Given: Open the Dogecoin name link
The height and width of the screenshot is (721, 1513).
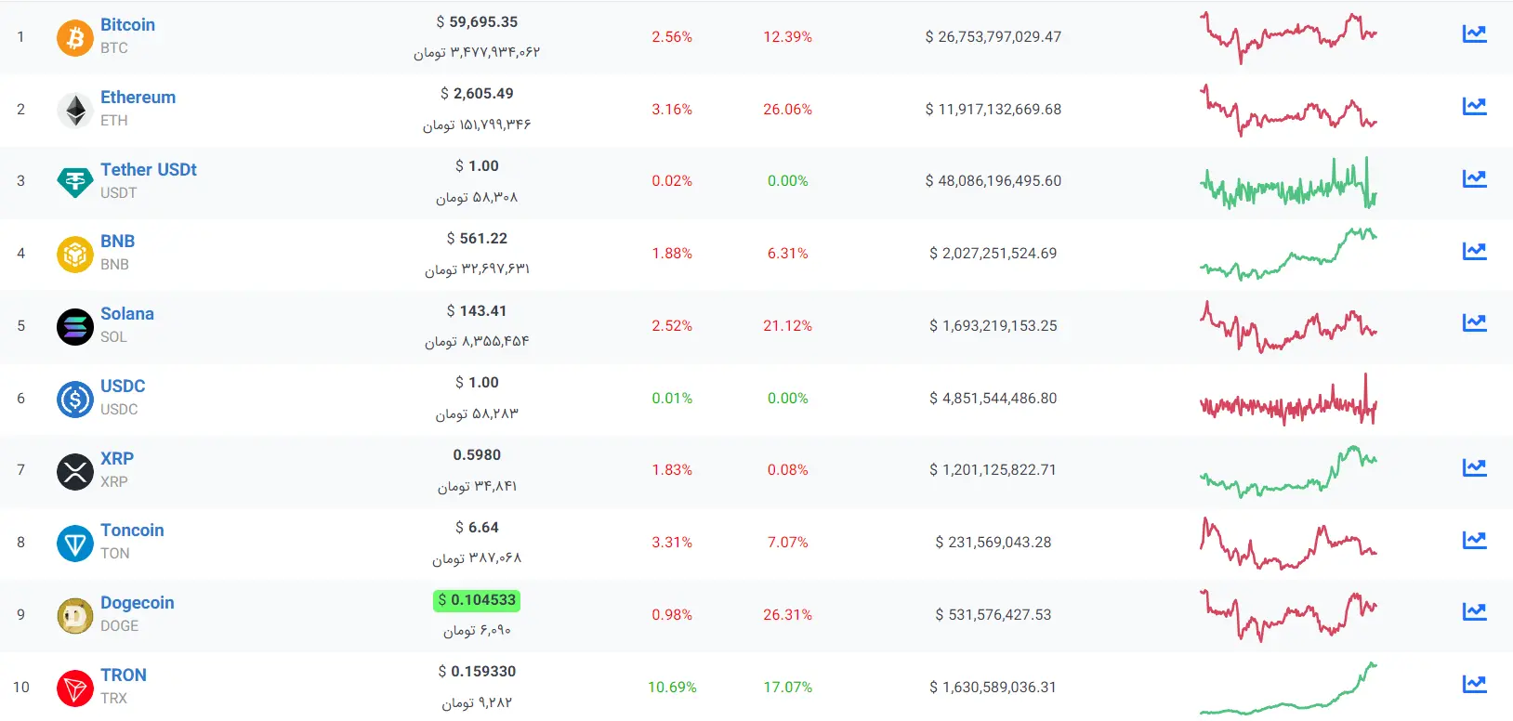Looking at the screenshot, I should coord(138,603).
